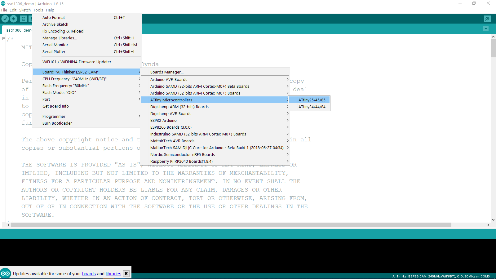Image resolution: width=496 pixels, height=279 pixels.
Task: Expand Arduino SAMD (32-bits ARM Cortex-M0+) Boards
Action: 215,93
